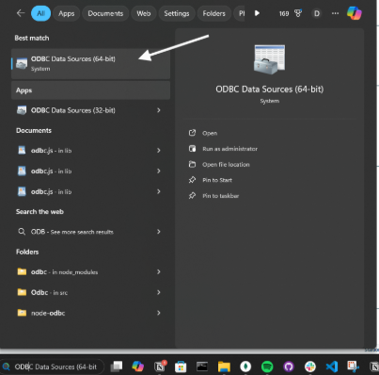
Task: Switch to the Folders filter tab
Action: [213, 13]
